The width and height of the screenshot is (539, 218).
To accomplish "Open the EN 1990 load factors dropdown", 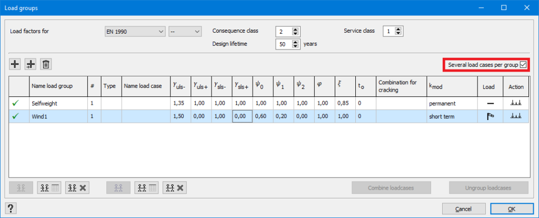I will click(x=135, y=32).
